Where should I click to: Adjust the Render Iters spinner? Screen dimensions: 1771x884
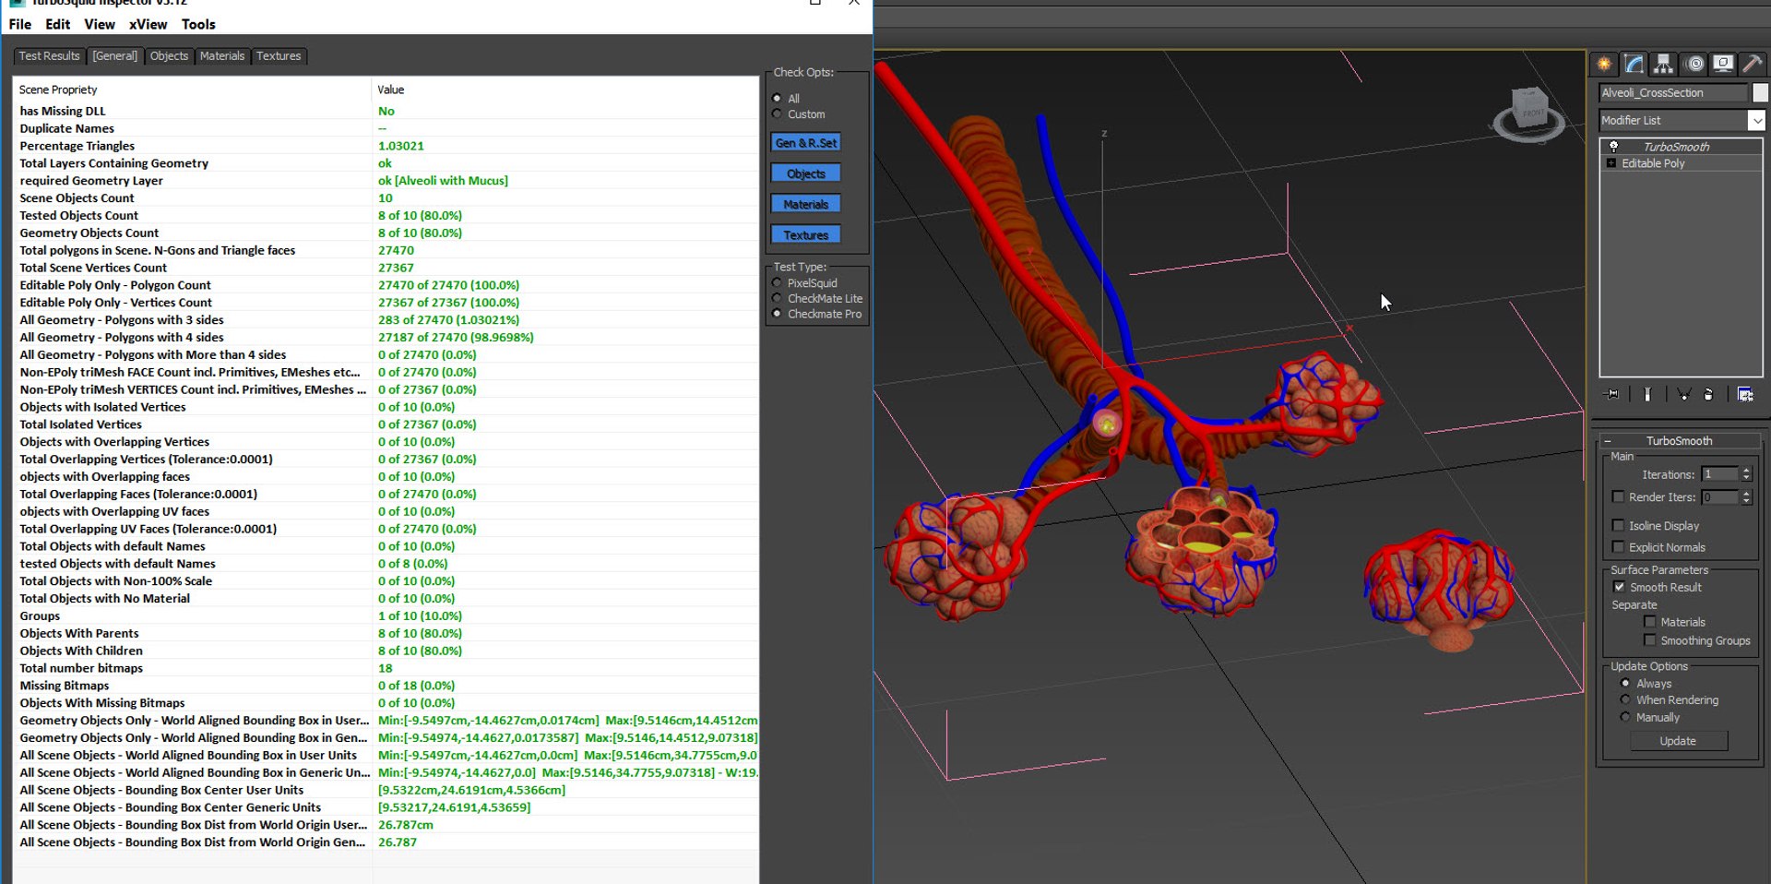[x=1746, y=497]
